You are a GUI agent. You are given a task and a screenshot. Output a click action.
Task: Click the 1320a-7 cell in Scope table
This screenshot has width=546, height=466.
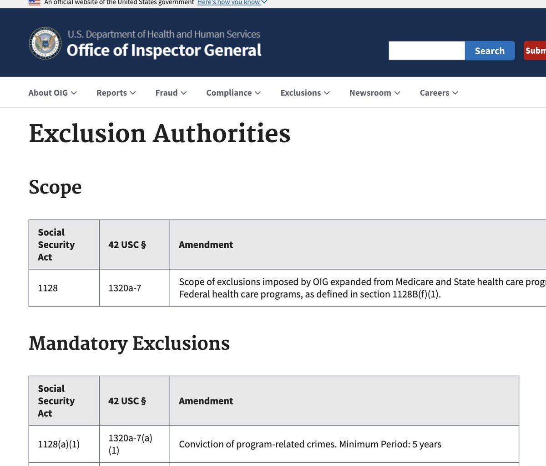pyautogui.click(x=125, y=288)
